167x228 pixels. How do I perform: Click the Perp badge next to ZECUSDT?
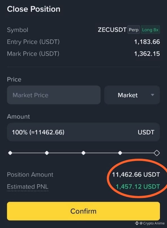click(134, 30)
